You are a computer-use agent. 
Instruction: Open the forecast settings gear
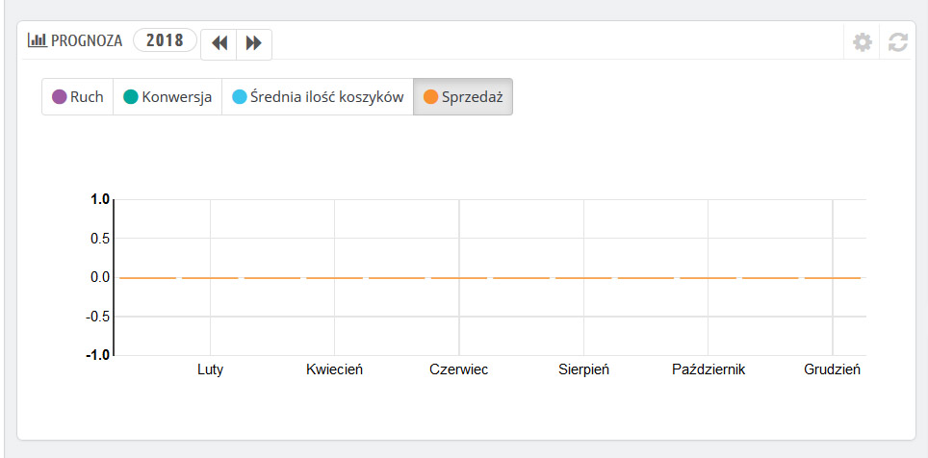863,42
